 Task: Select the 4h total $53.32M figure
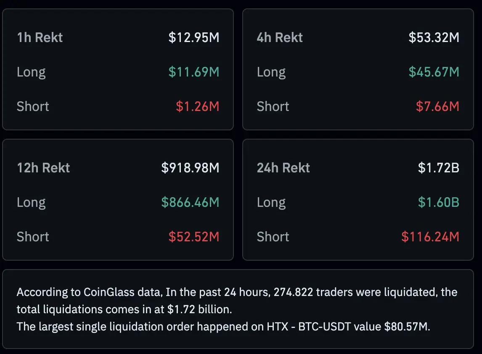(x=434, y=37)
